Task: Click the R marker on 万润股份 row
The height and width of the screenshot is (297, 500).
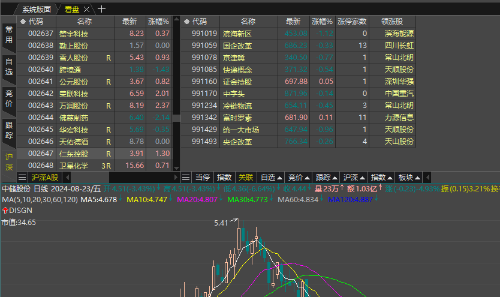Action: click(109, 106)
